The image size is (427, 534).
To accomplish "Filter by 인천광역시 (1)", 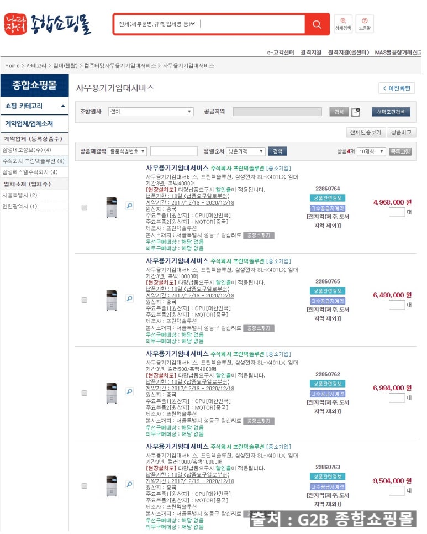I will click(19, 206).
